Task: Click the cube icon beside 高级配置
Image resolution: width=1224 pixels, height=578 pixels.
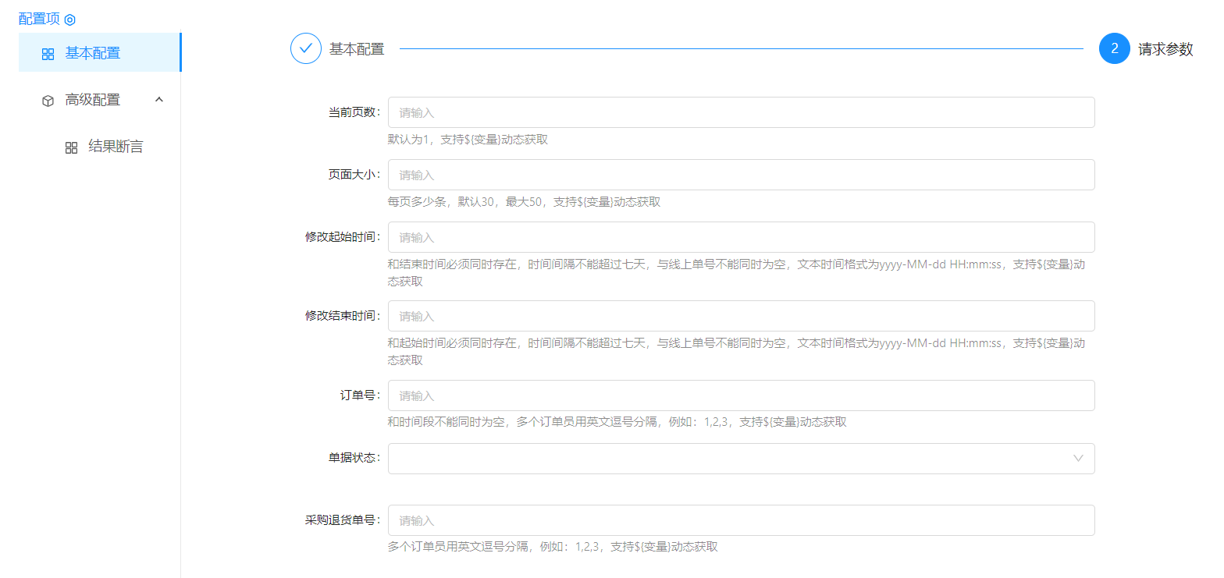Action: point(48,101)
